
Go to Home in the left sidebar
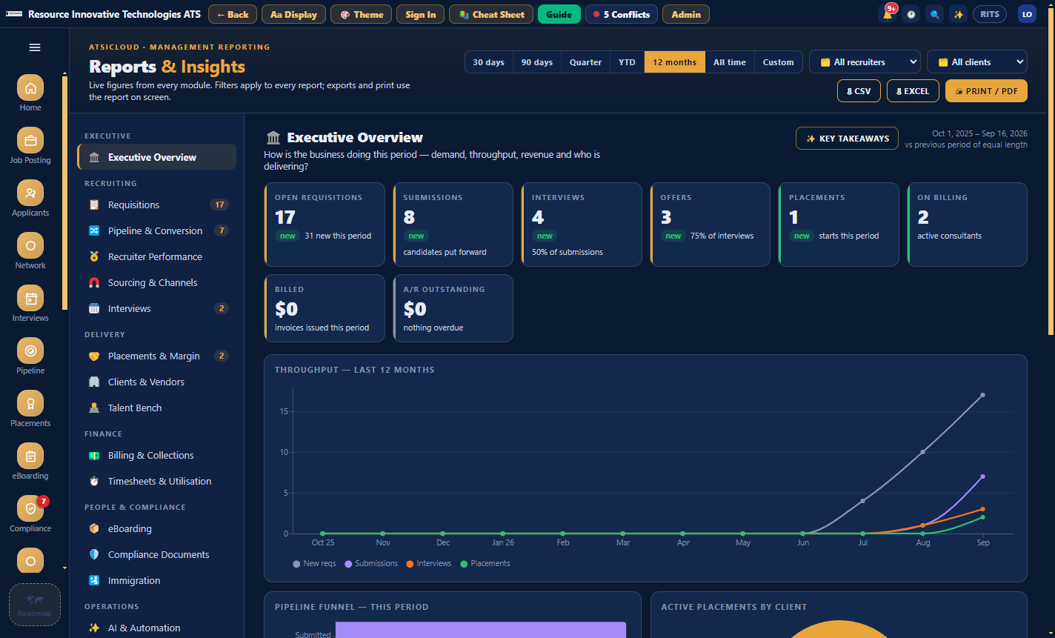30,88
